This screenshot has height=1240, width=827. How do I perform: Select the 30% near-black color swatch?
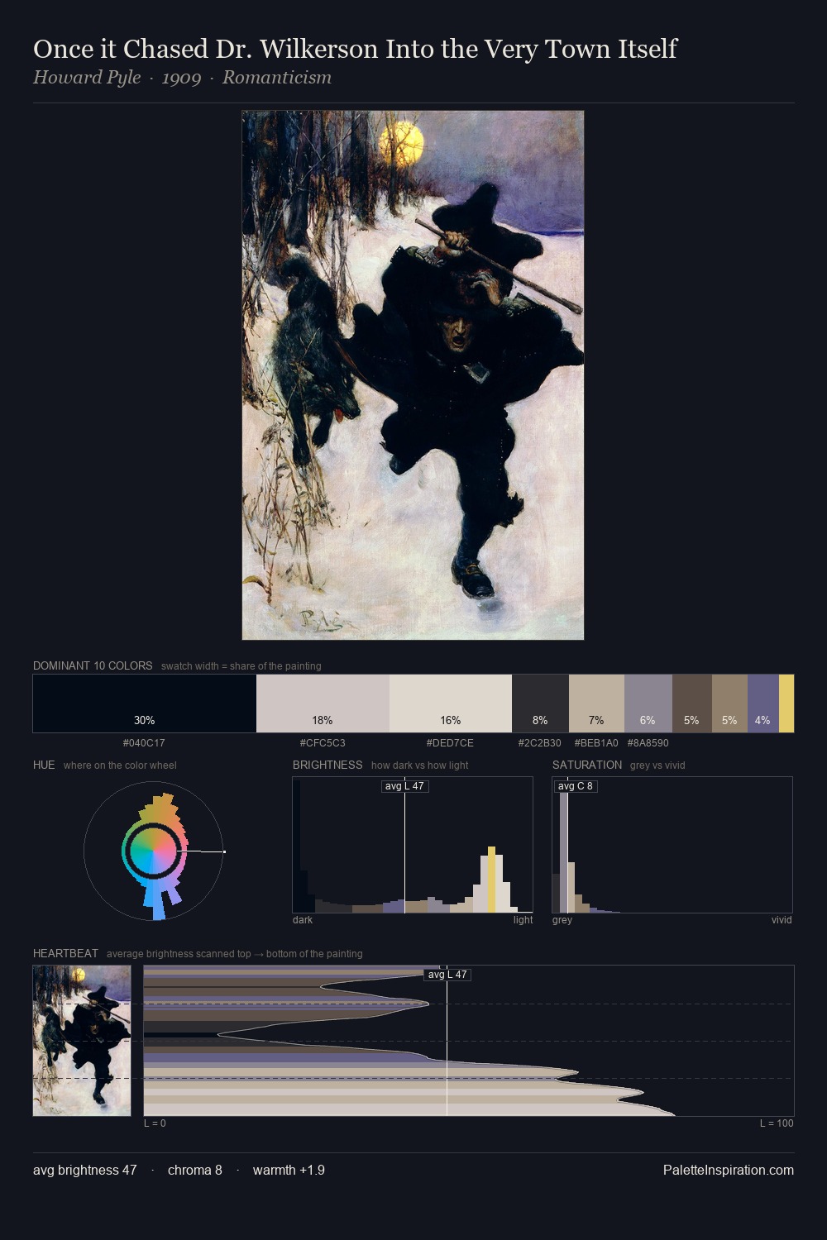click(x=145, y=703)
